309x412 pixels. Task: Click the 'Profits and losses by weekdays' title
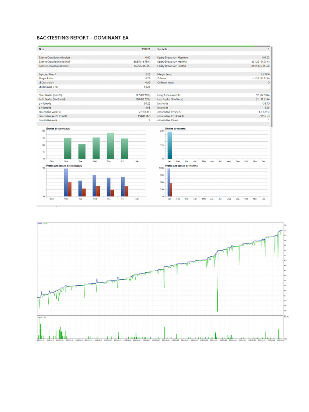click(x=64, y=166)
